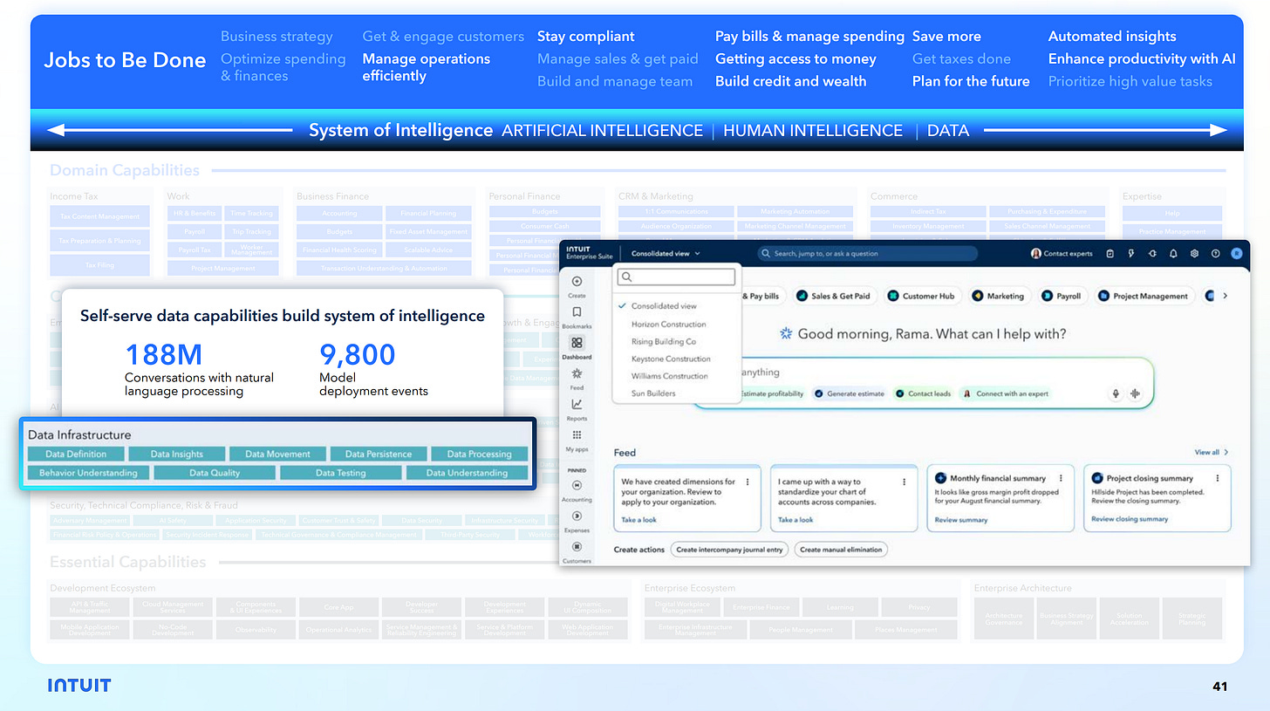Open options menu on dimensions feed card
This screenshot has height=711, width=1270.
pos(748,482)
